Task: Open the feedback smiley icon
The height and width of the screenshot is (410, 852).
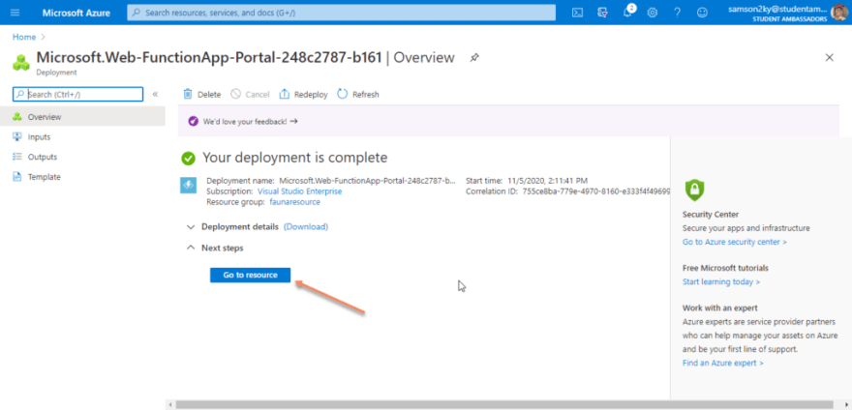Action: 703,13
